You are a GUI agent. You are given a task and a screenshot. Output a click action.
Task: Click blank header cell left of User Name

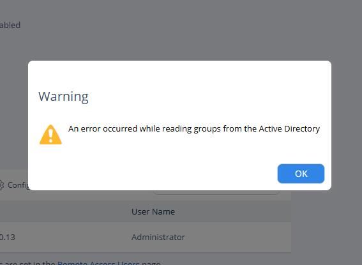pos(64,211)
